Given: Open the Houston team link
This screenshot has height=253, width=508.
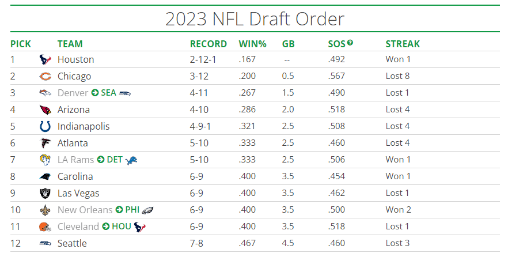Looking at the screenshot, I should (75, 59).
